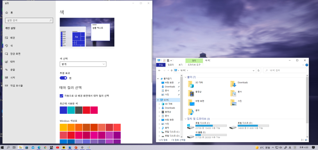Expand 3D 개체 in the navigation tree
The image size is (318, 150).
(x=159, y=104)
